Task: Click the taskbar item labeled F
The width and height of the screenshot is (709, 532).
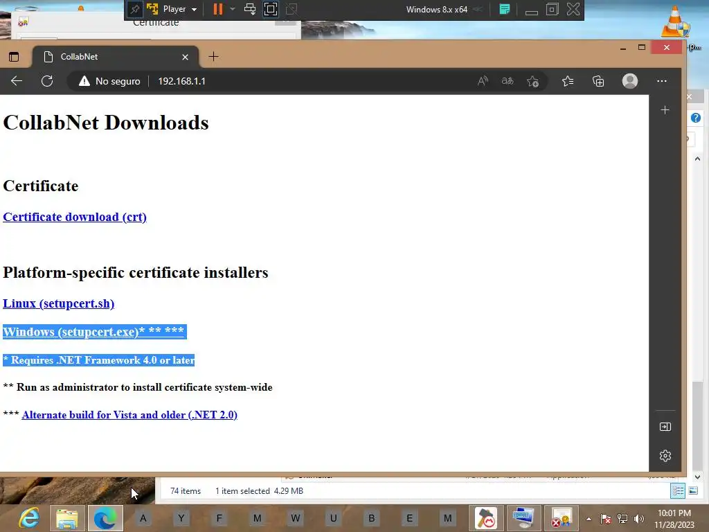Action: coord(219,518)
